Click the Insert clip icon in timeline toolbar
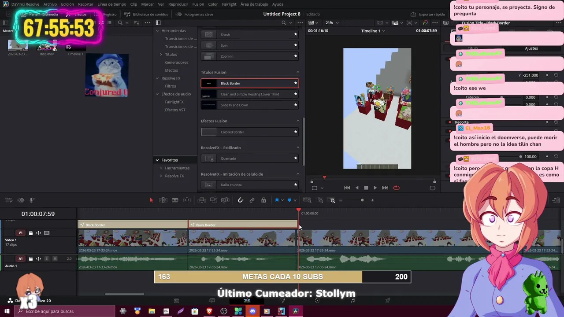The height and width of the screenshot is (317, 564). [201, 200]
